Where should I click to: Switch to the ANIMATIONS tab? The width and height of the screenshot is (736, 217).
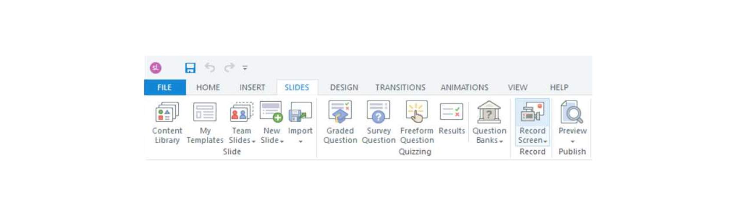click(464, 87)
